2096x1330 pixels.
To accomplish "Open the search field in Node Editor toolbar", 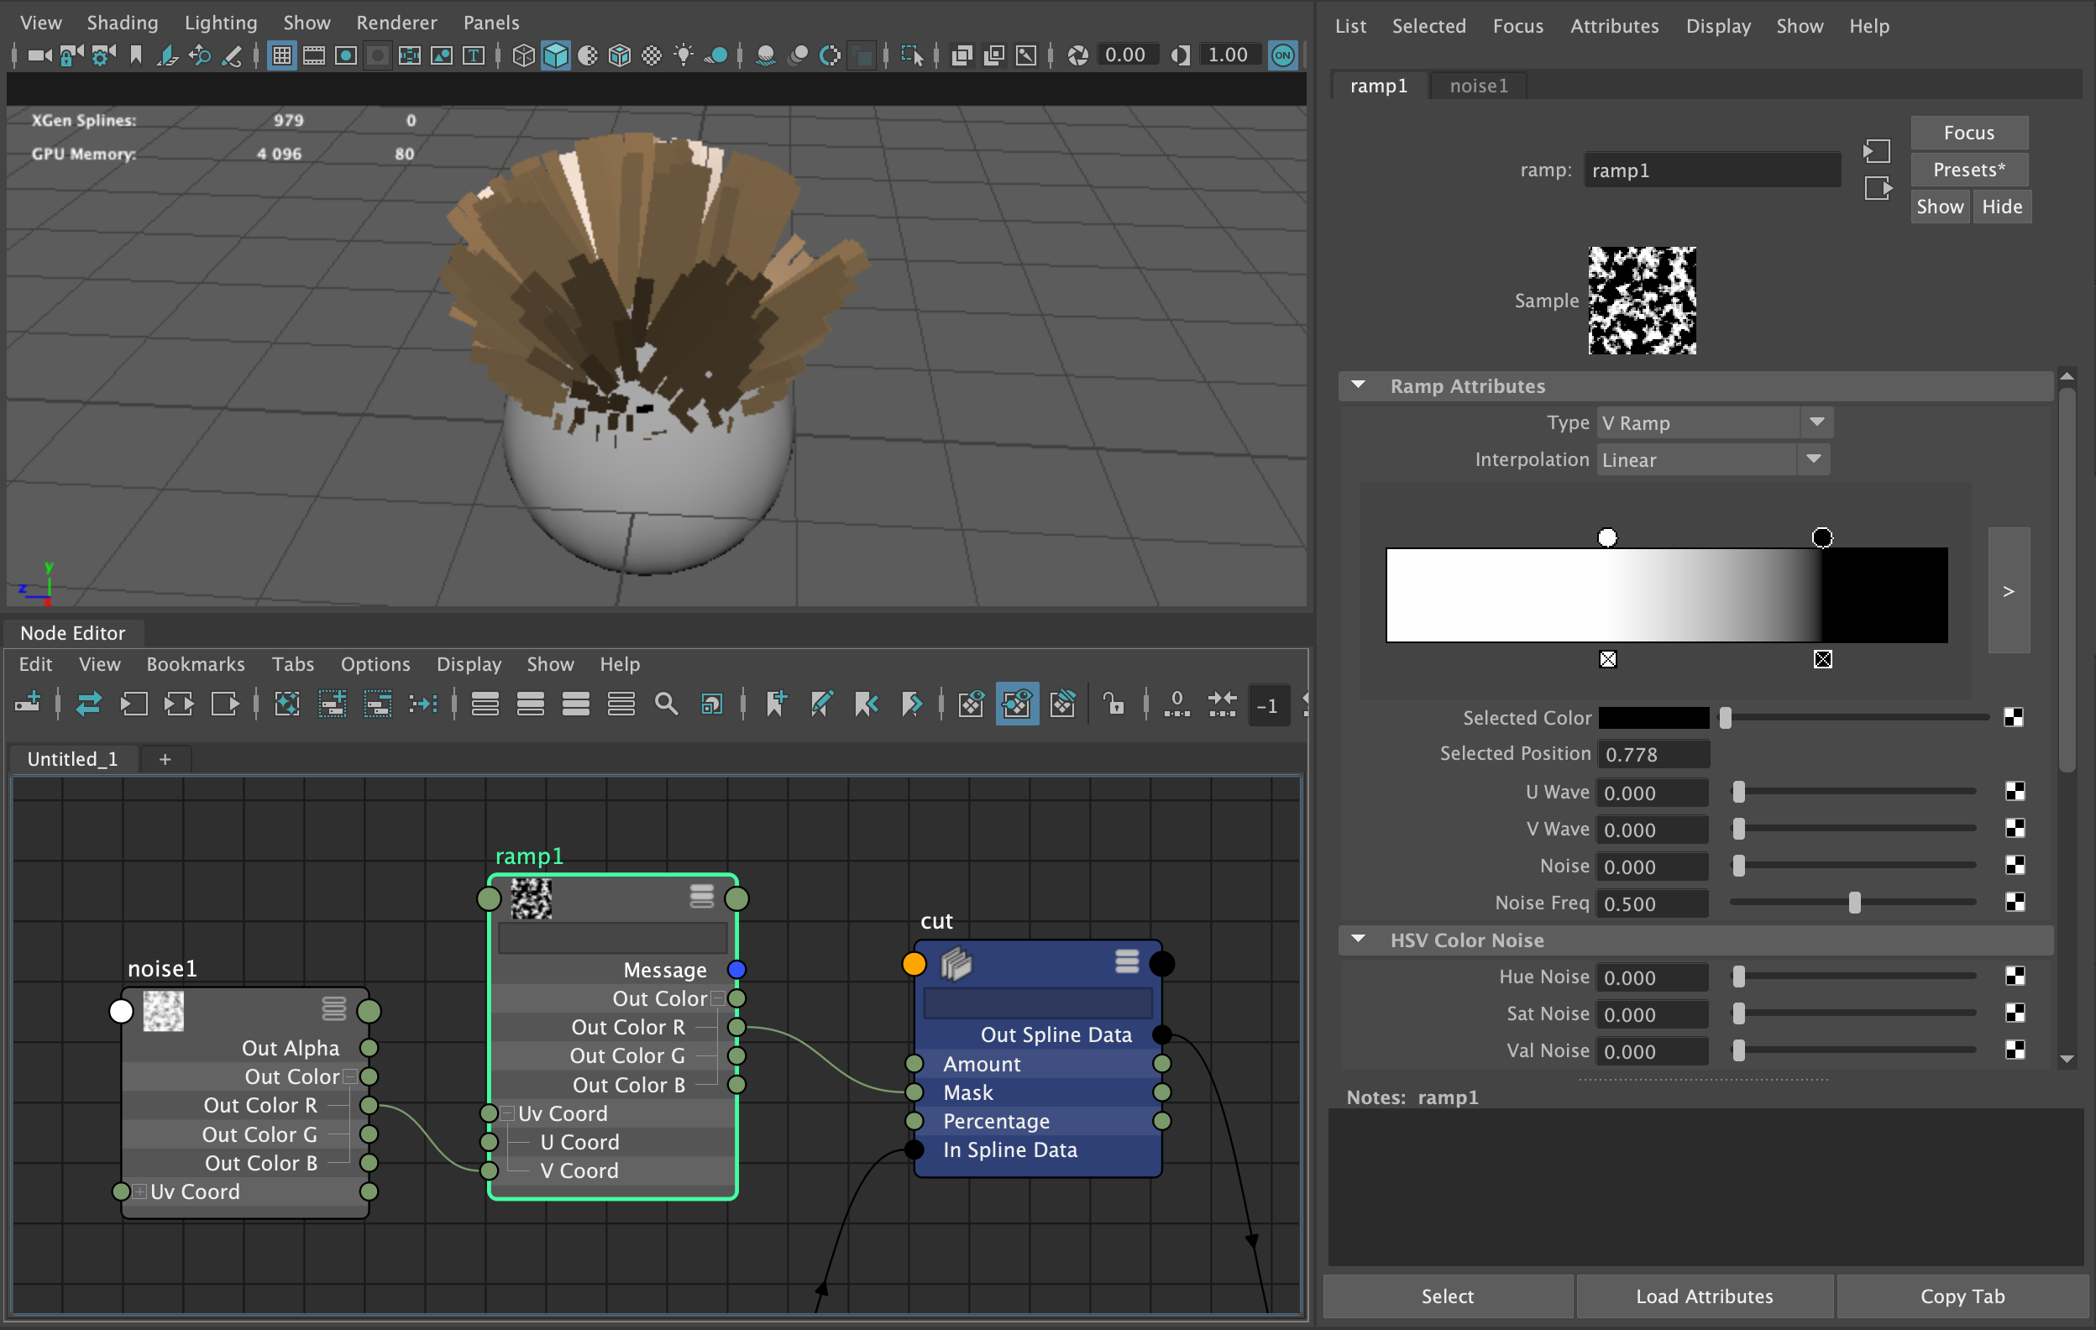I will point(666,704).
